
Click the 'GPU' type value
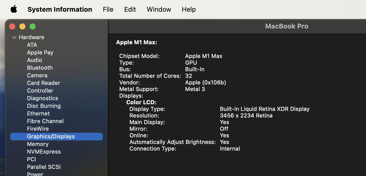[191, 63]
